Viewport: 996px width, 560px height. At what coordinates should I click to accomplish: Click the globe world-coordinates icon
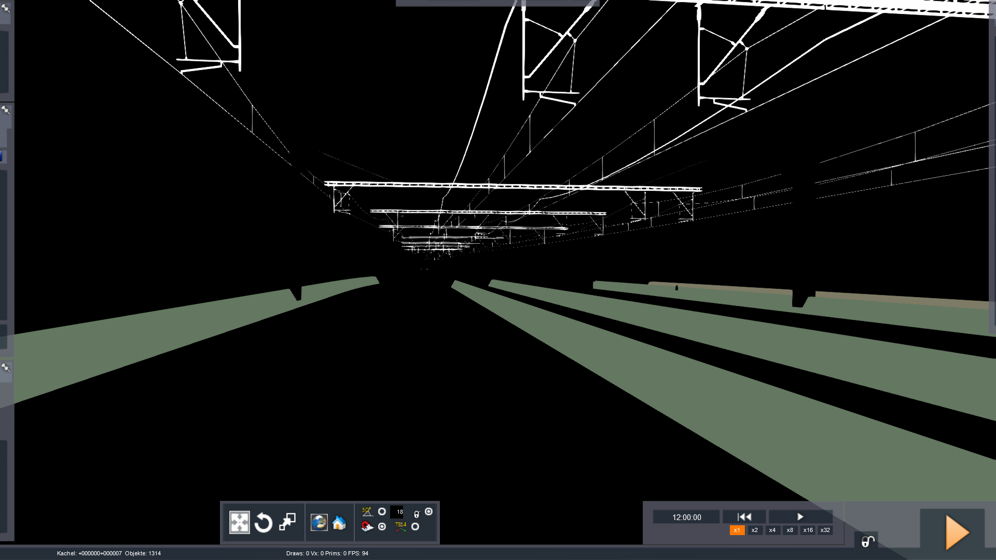[319, 523]
